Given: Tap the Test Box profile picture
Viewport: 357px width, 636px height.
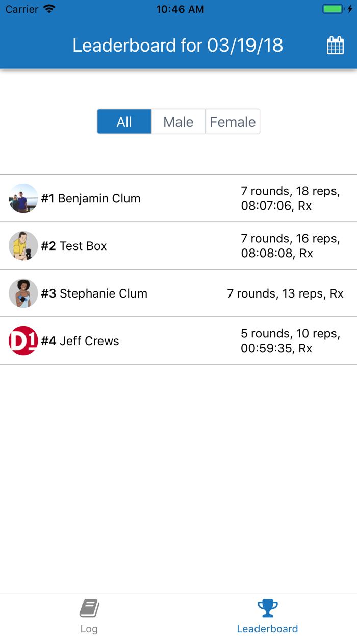Looking at the screenshot, I should click(x=23, y=245).
